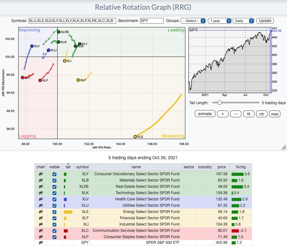The image size is (287, 246).
Task: Disable visibility of XLF
Action: click(54, 218)
